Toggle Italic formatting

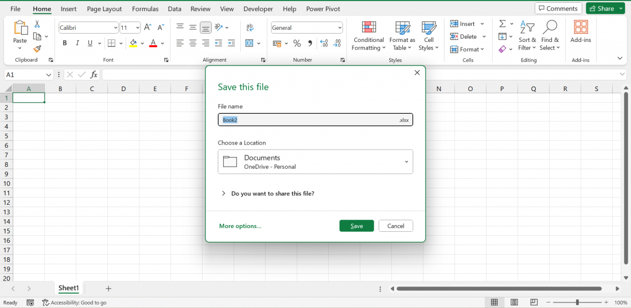(x=77, y=43)
